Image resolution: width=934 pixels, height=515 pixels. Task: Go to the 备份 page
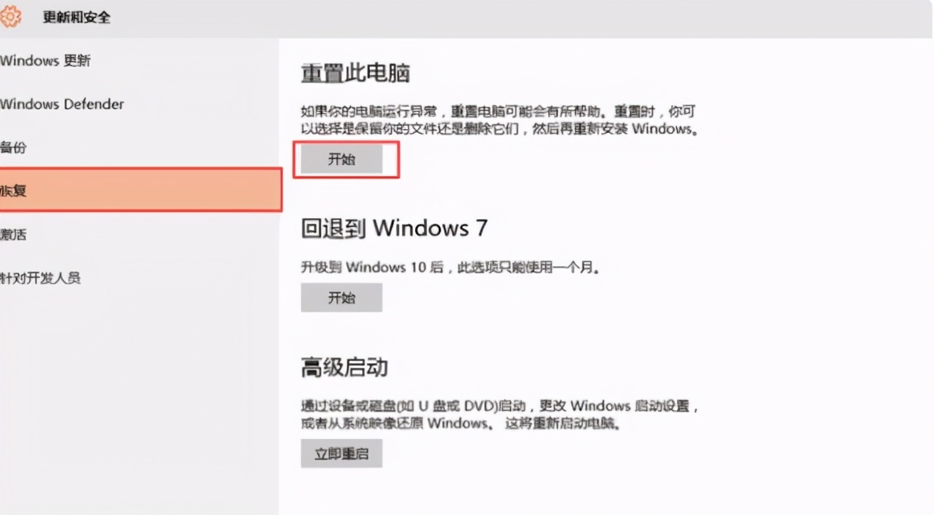pos(13,147)
